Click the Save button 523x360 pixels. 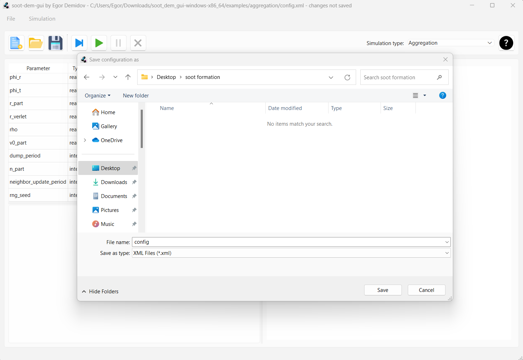[383, 290]
